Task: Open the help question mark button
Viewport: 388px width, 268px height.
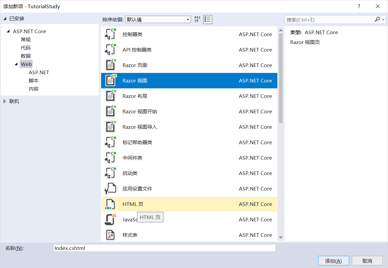Action: tap(359, 7)
